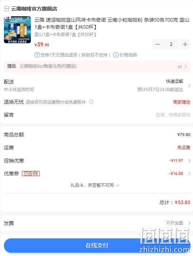Click the 在线支付 payment button
The height and width of the screenshot is (256, 193).
click(97, 245)
